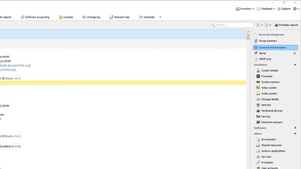Toggle the Several categories checkbox

[255, 35]
